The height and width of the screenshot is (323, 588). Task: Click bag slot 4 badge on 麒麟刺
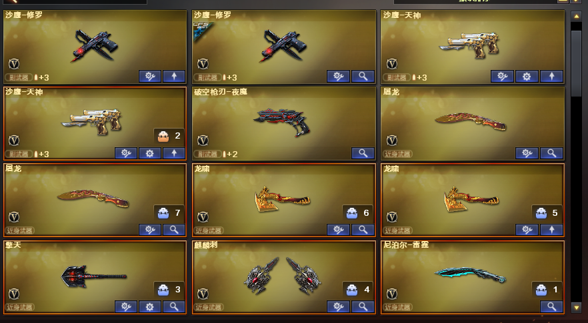click(358, 289)
